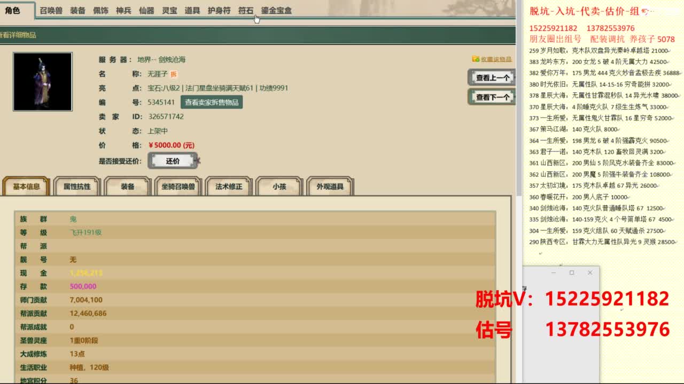Select the 灵宝 tab
684x384 pixels.
point(169,10)
